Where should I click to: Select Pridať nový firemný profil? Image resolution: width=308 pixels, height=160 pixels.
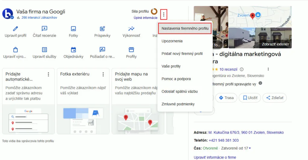182,54
